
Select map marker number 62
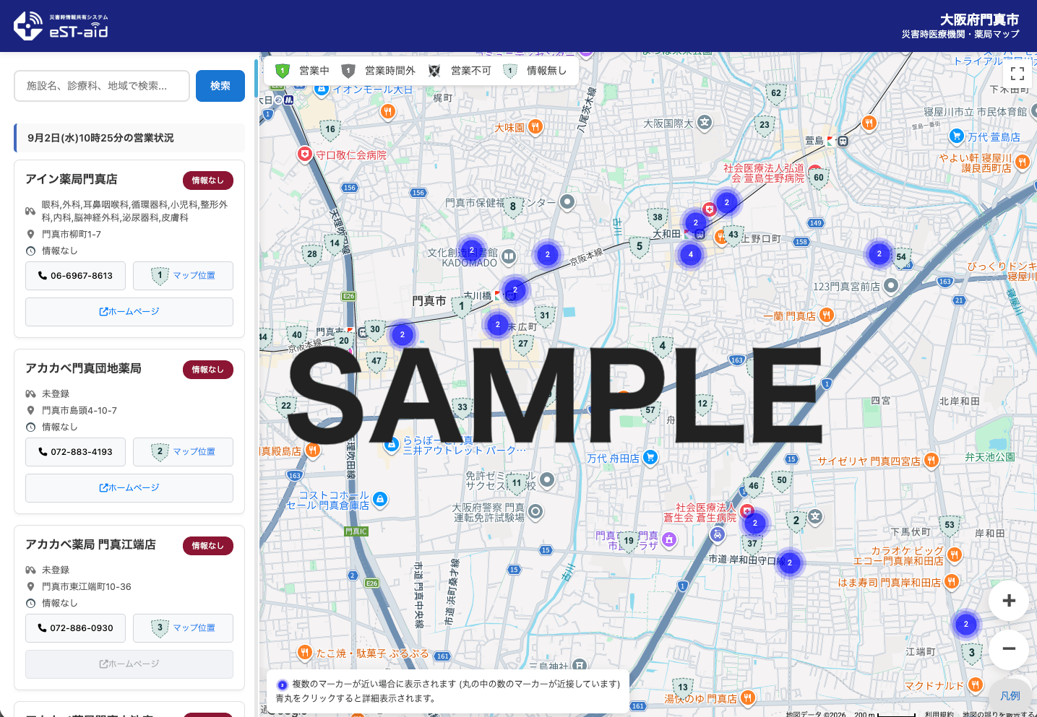click(776, 94)
